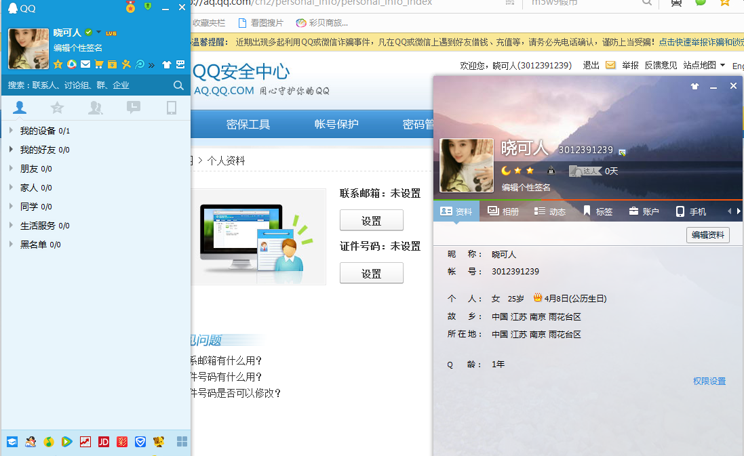Switch to the recent conversations tab
The width and height of the screenshot is (744, 456).
point(134,108)
